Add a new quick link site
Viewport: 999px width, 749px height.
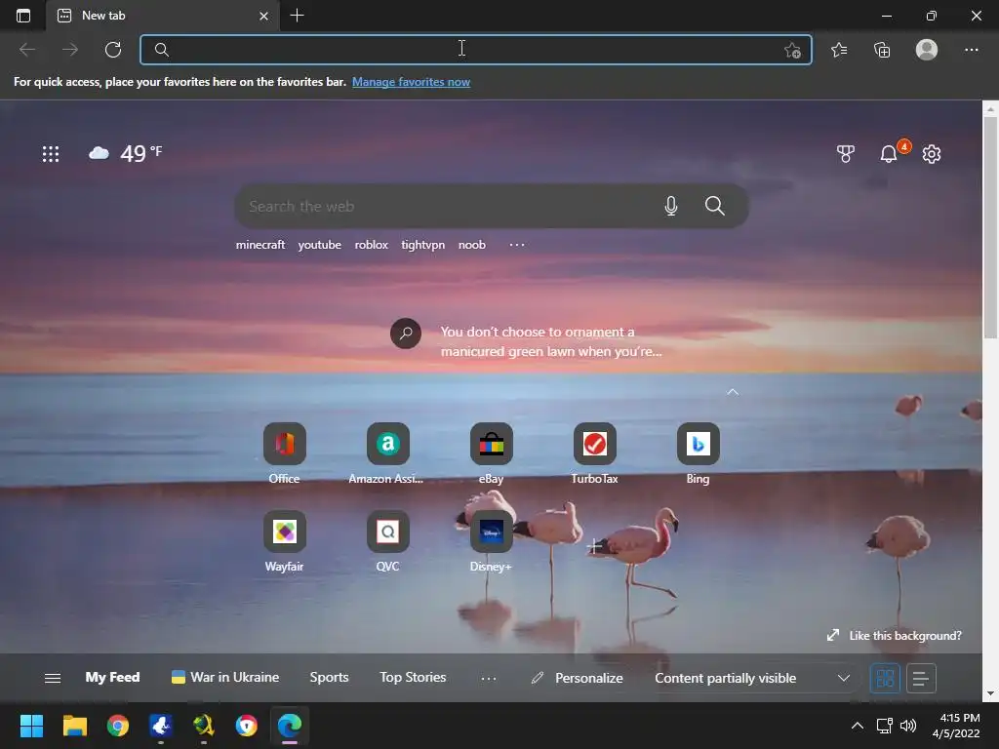(x=594, y=546)
